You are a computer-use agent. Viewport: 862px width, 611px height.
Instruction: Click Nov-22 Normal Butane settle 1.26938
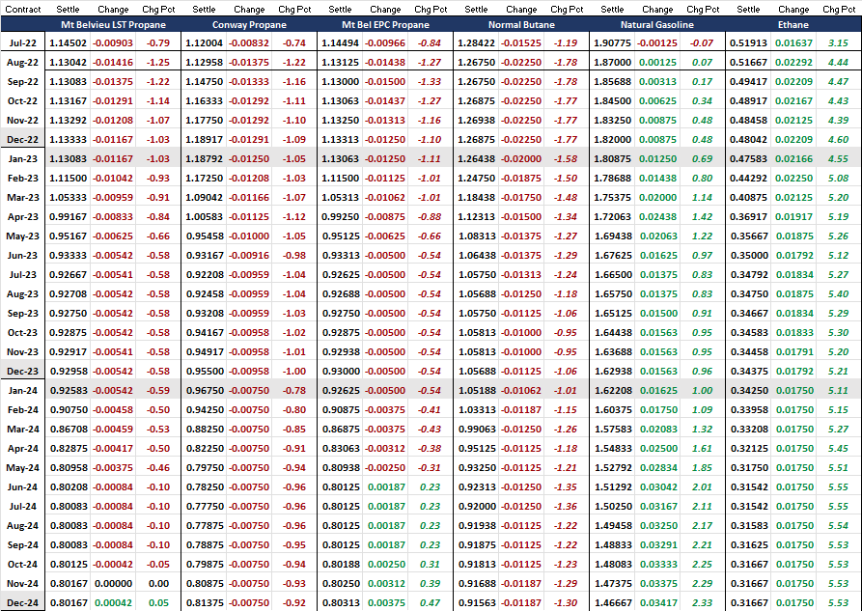pyautogui.click(x=476, y=120)
